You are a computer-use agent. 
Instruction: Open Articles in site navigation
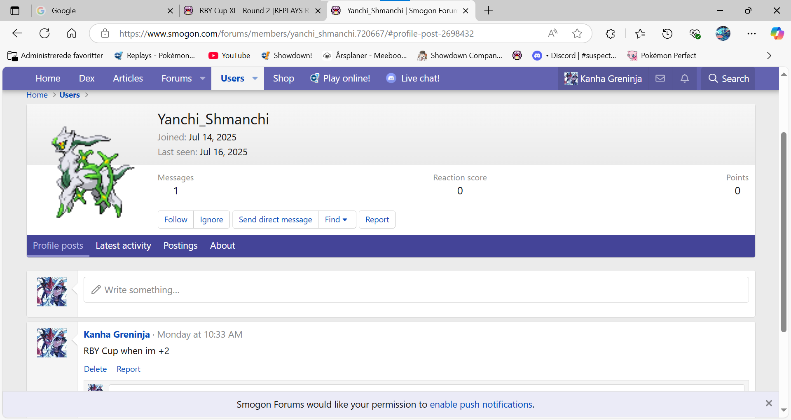click(128, 78)
